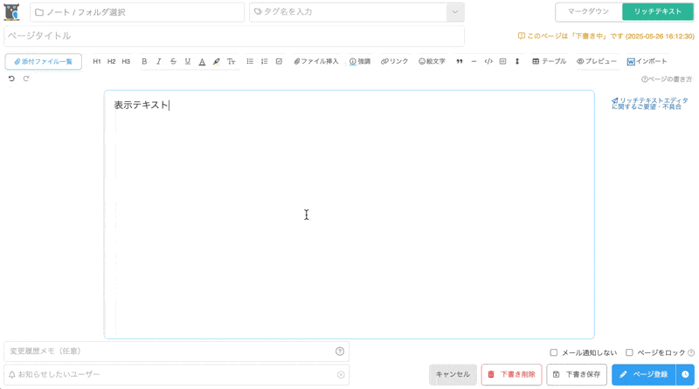Apply strikethrough formatting
The width and height of the screenshot is (699, 389).
[x=173, y=62]
